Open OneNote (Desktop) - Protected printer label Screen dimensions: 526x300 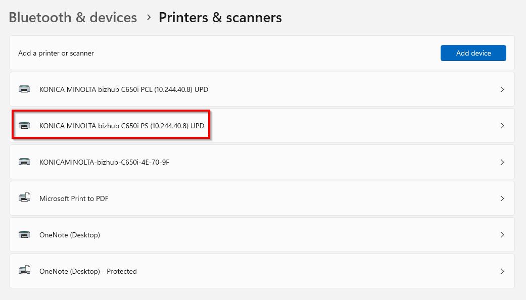click(x=88, y=271)
